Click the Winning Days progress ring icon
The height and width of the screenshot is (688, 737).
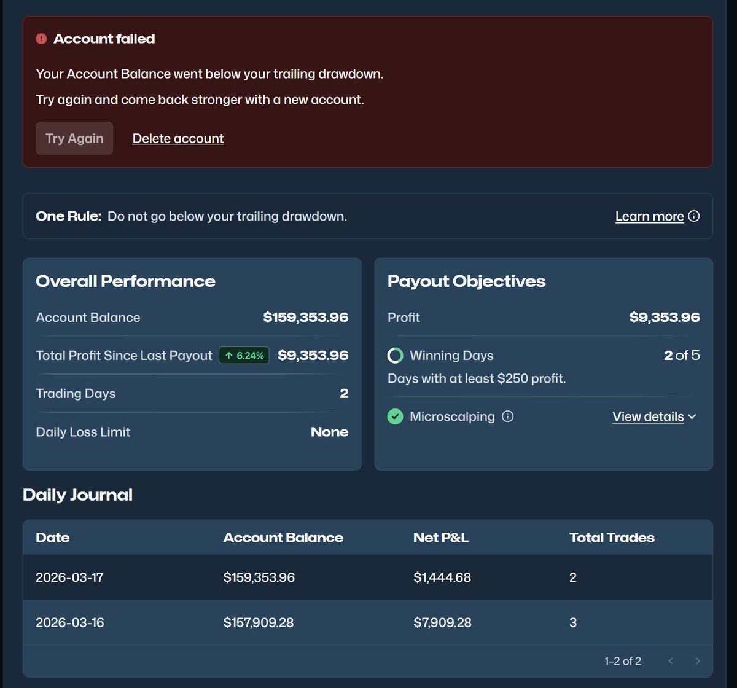395,356
